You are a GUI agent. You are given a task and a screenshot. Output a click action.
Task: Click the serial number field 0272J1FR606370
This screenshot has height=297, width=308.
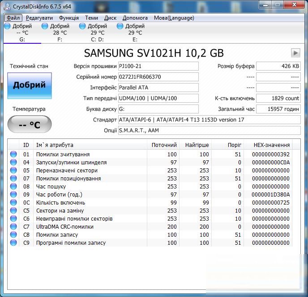[158, 77]
